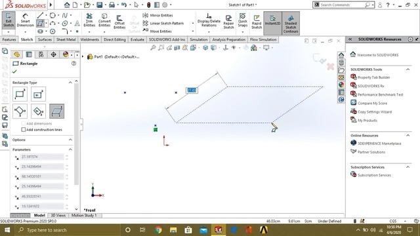
Task: Select the Sketch Text tool
Action: pyautogui.click(x=77, y=24)
